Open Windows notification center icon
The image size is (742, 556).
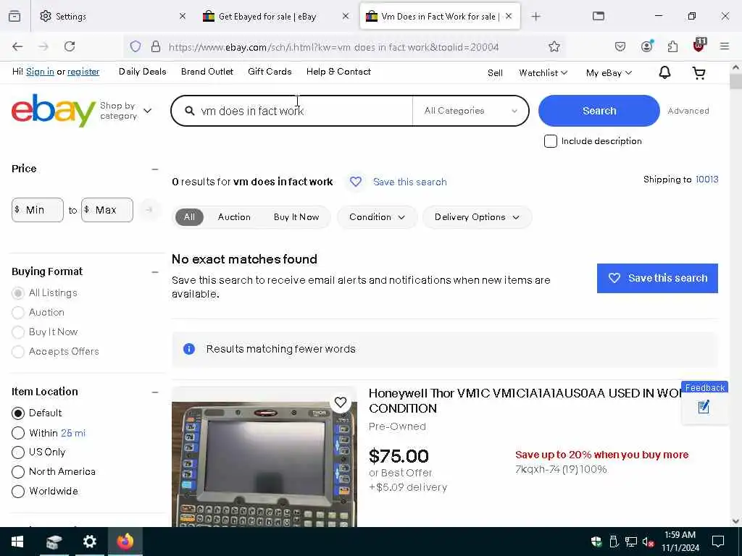[718, 542]
